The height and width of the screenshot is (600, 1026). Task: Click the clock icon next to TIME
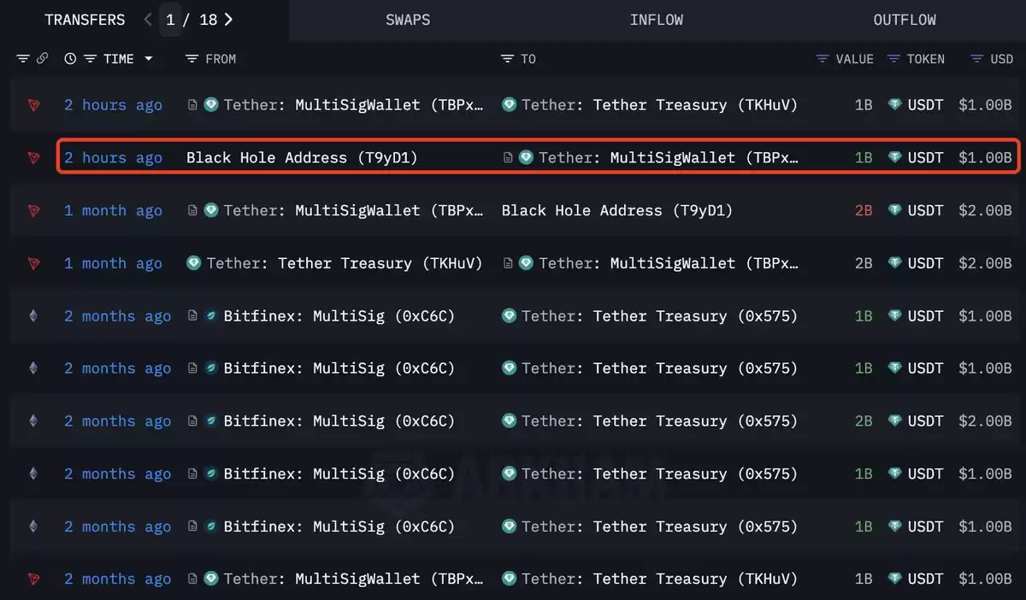coord(70,59)
